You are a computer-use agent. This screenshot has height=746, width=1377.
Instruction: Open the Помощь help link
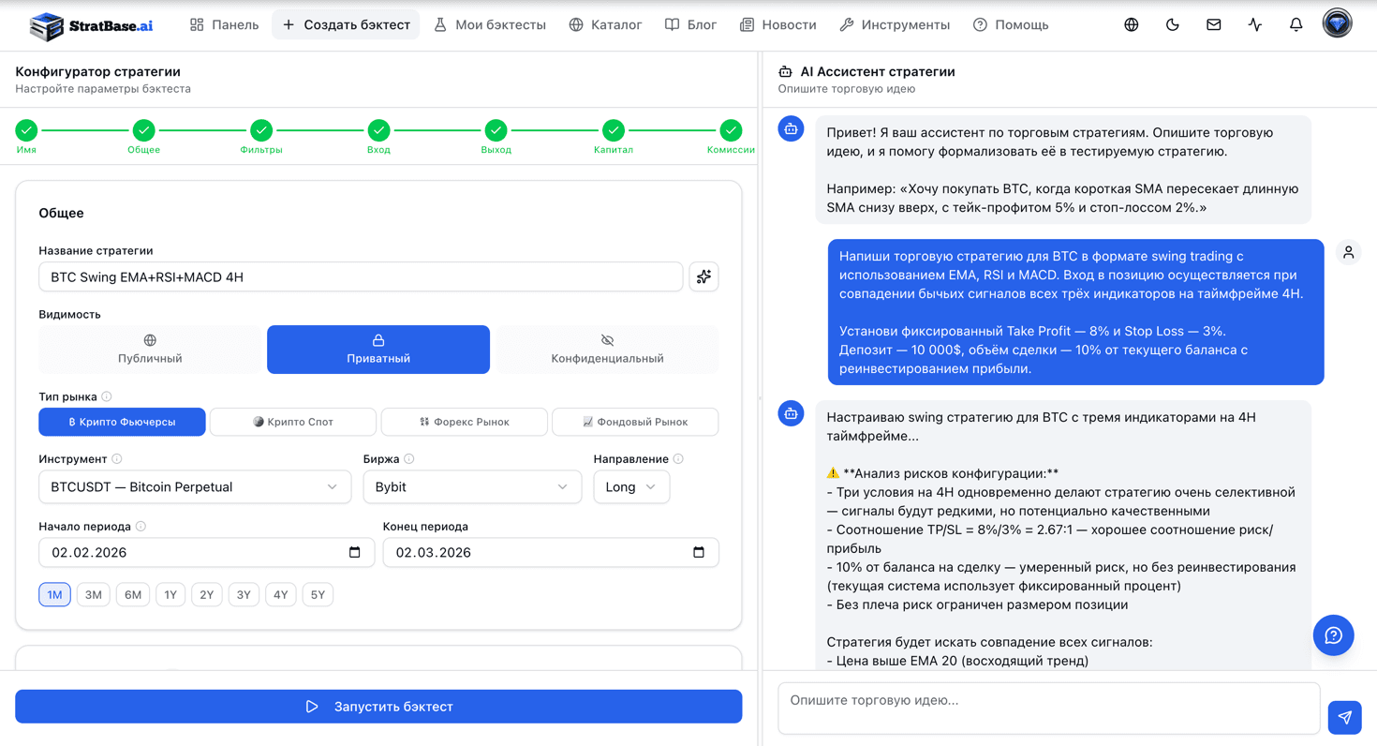tap(1011, 24)
